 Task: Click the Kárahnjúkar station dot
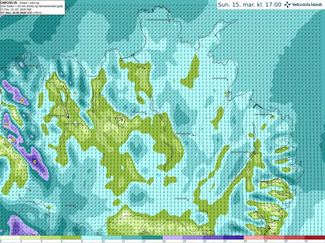(188, 200)
